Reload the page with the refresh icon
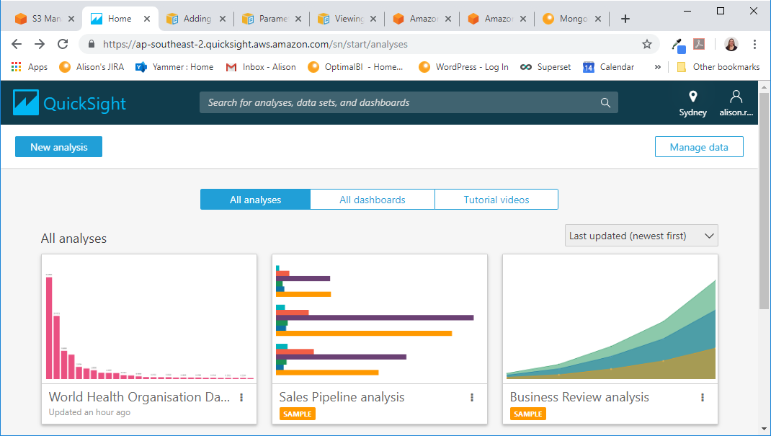 click(63, 44)
